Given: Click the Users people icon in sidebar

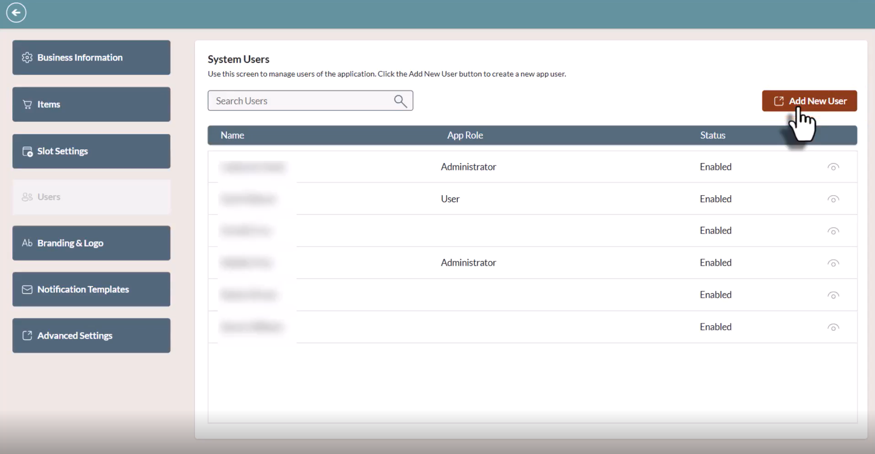Looking at the screenshot, I should coord(27,197).
